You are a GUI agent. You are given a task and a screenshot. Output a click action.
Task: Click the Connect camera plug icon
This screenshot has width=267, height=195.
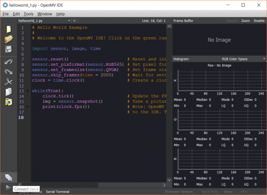[8, 178]
